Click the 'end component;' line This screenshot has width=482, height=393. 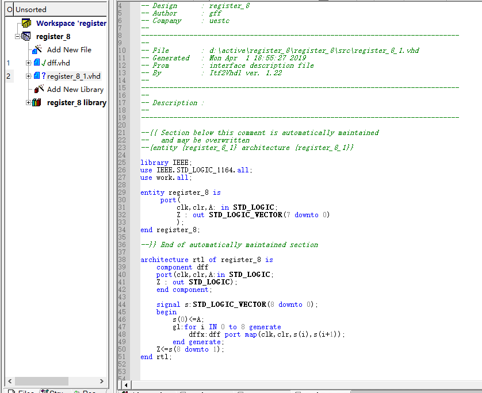184,290
